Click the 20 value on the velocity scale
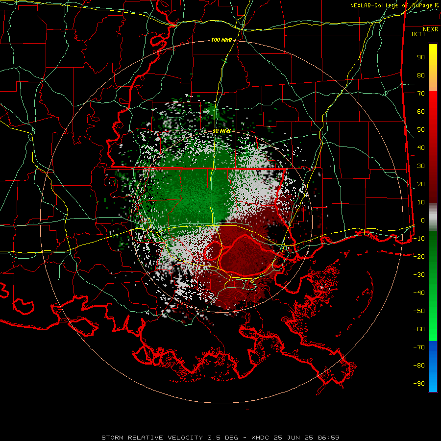The image size is (441, 441). (x=421, y=184)
